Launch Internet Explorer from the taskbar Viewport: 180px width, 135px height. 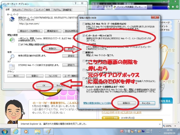(x=16, y=131)
